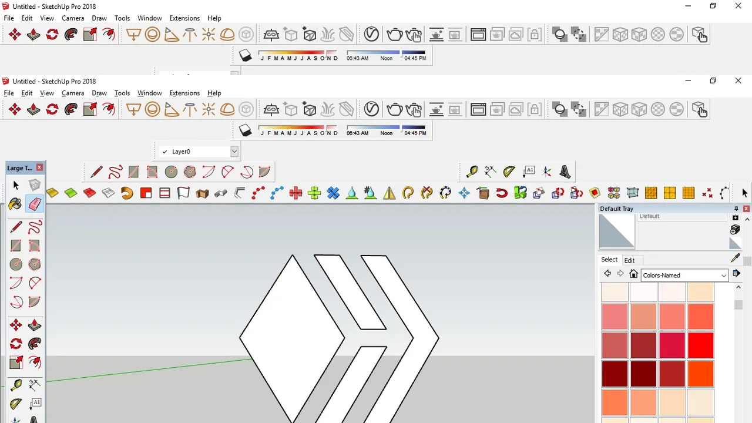Click the material name field showing Default

pyautogui.click(x=682, y=216)
